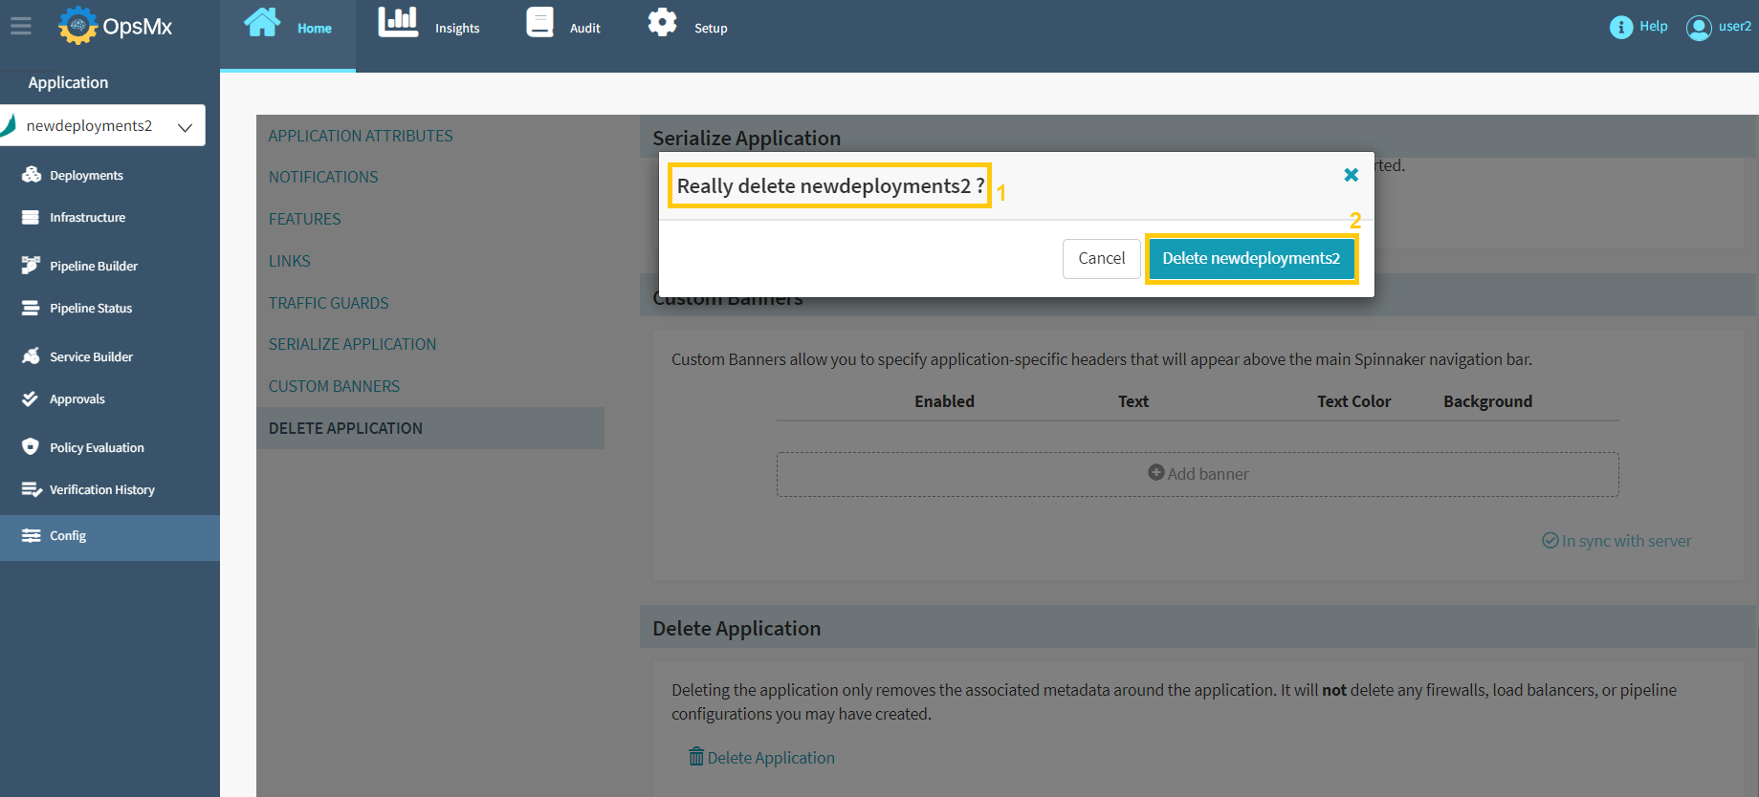Click the Pipeline Builder sidebar icon
Image resolution: width=1759 pixels, height=797 pixels.
coord(32,266)
